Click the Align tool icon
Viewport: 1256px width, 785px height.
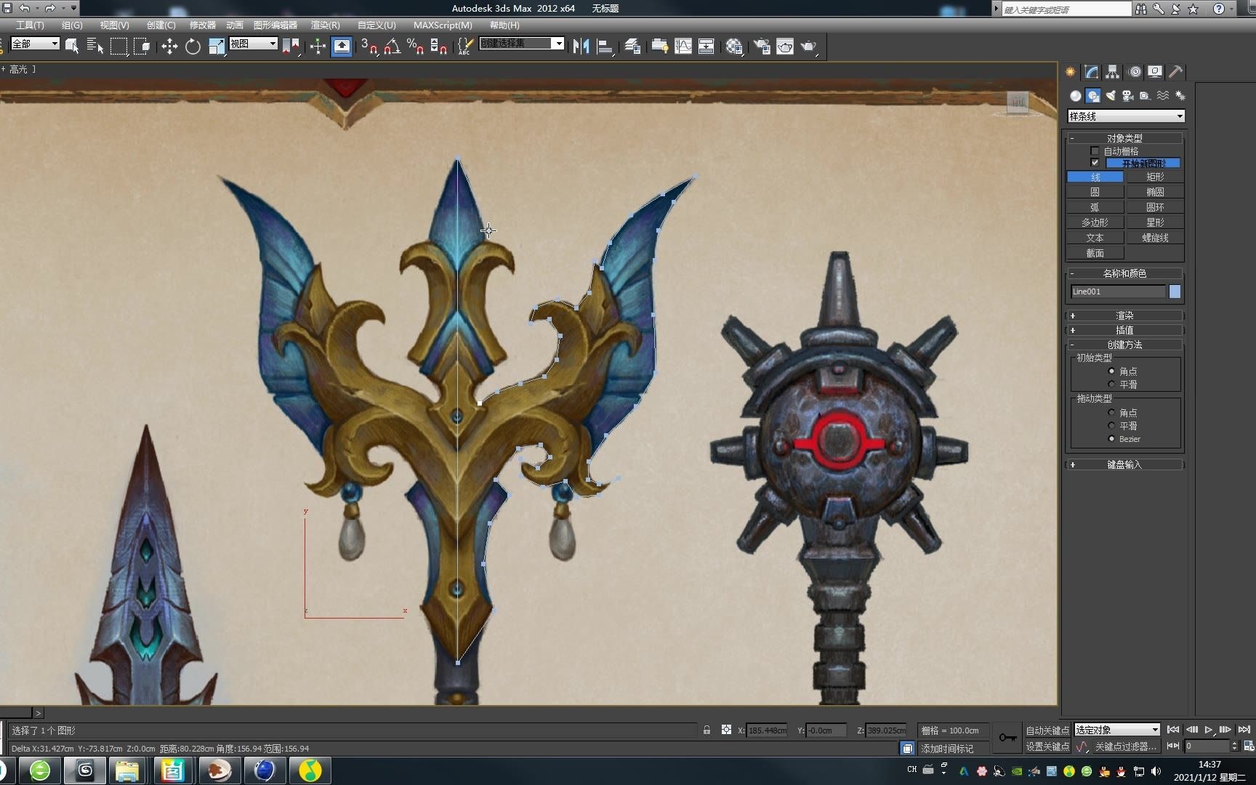pos(605,47)
